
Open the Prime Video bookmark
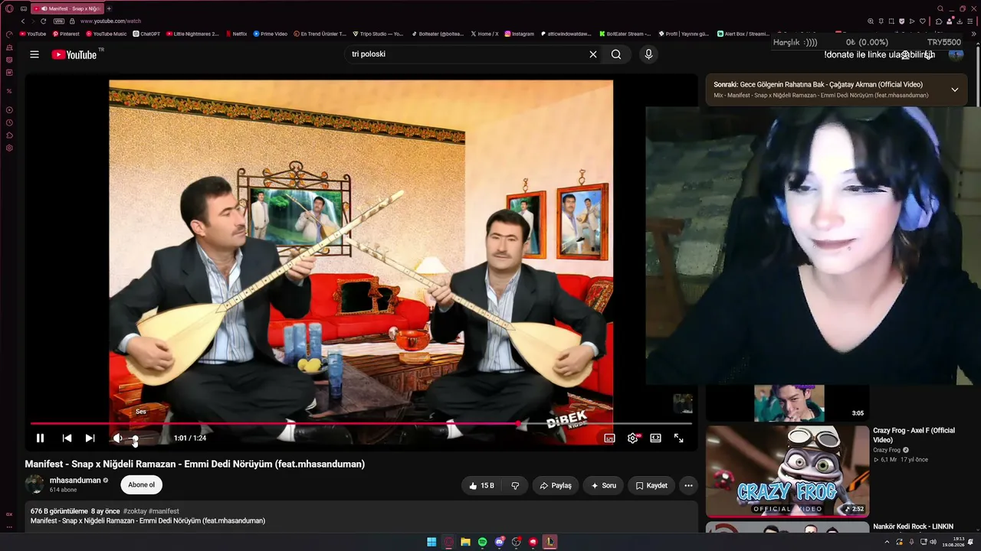pos(270,34)
